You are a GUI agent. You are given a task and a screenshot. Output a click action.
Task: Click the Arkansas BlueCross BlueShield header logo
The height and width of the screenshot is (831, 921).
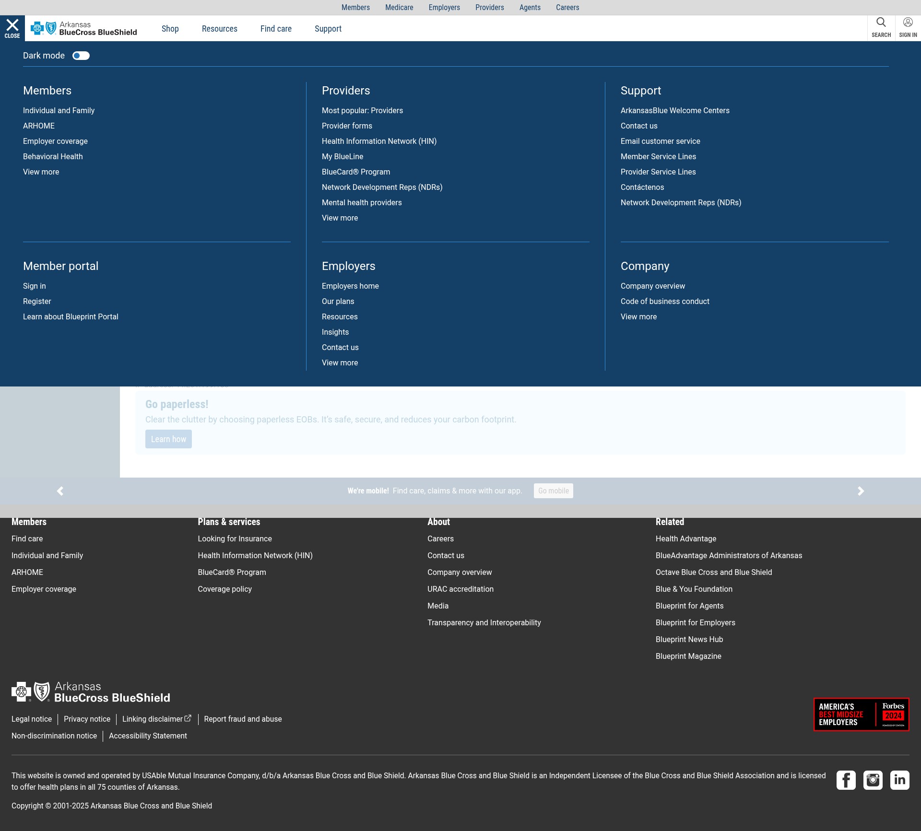click(x=84, y=29)
